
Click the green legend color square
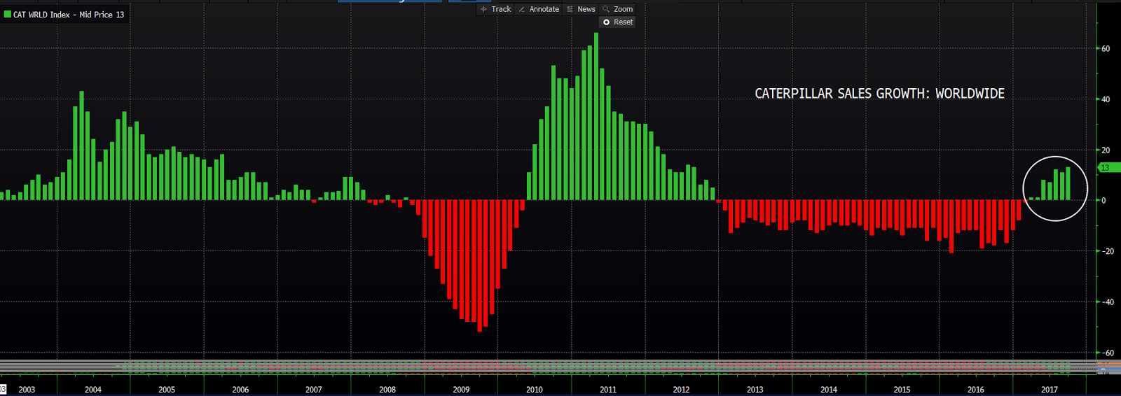(x=8, y=14)
